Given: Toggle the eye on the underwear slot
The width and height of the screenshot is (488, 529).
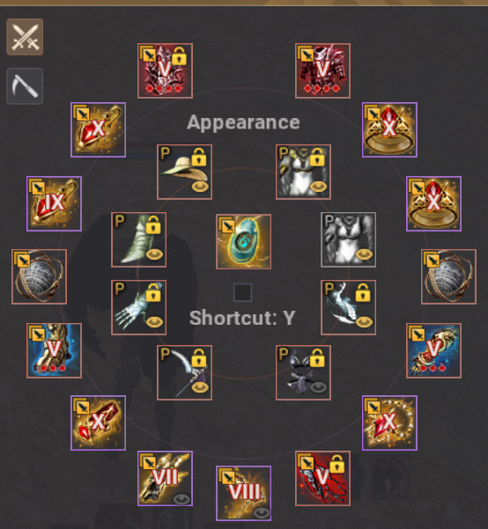Looking at the screenshot, I should 319,387.
